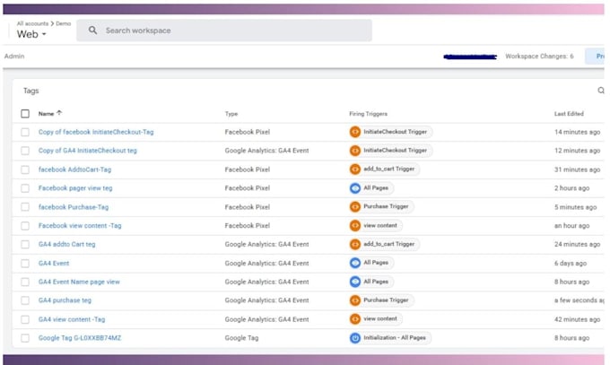The height and width of the screenshot is (365, 610).
Task: Check the Facebook pager view teg row
Action: click(25, 188)
